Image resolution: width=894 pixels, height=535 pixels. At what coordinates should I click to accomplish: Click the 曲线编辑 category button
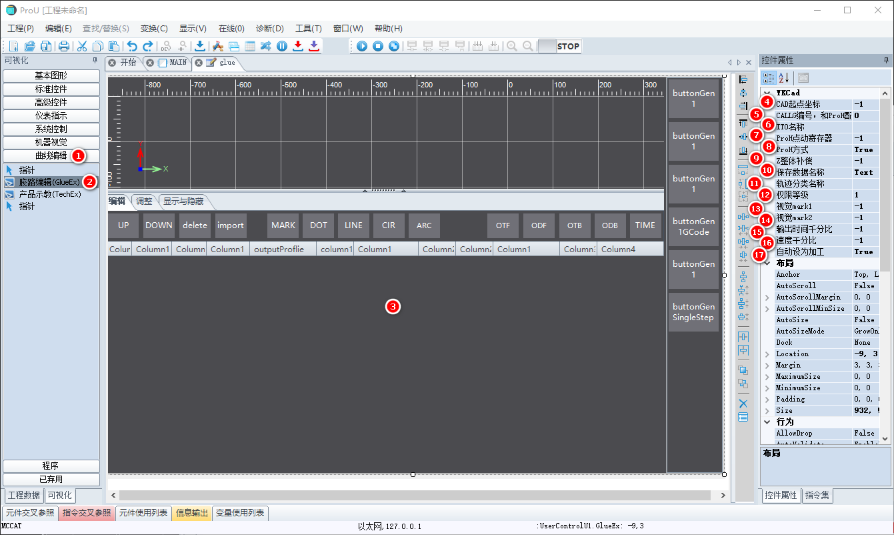[51, 155]
